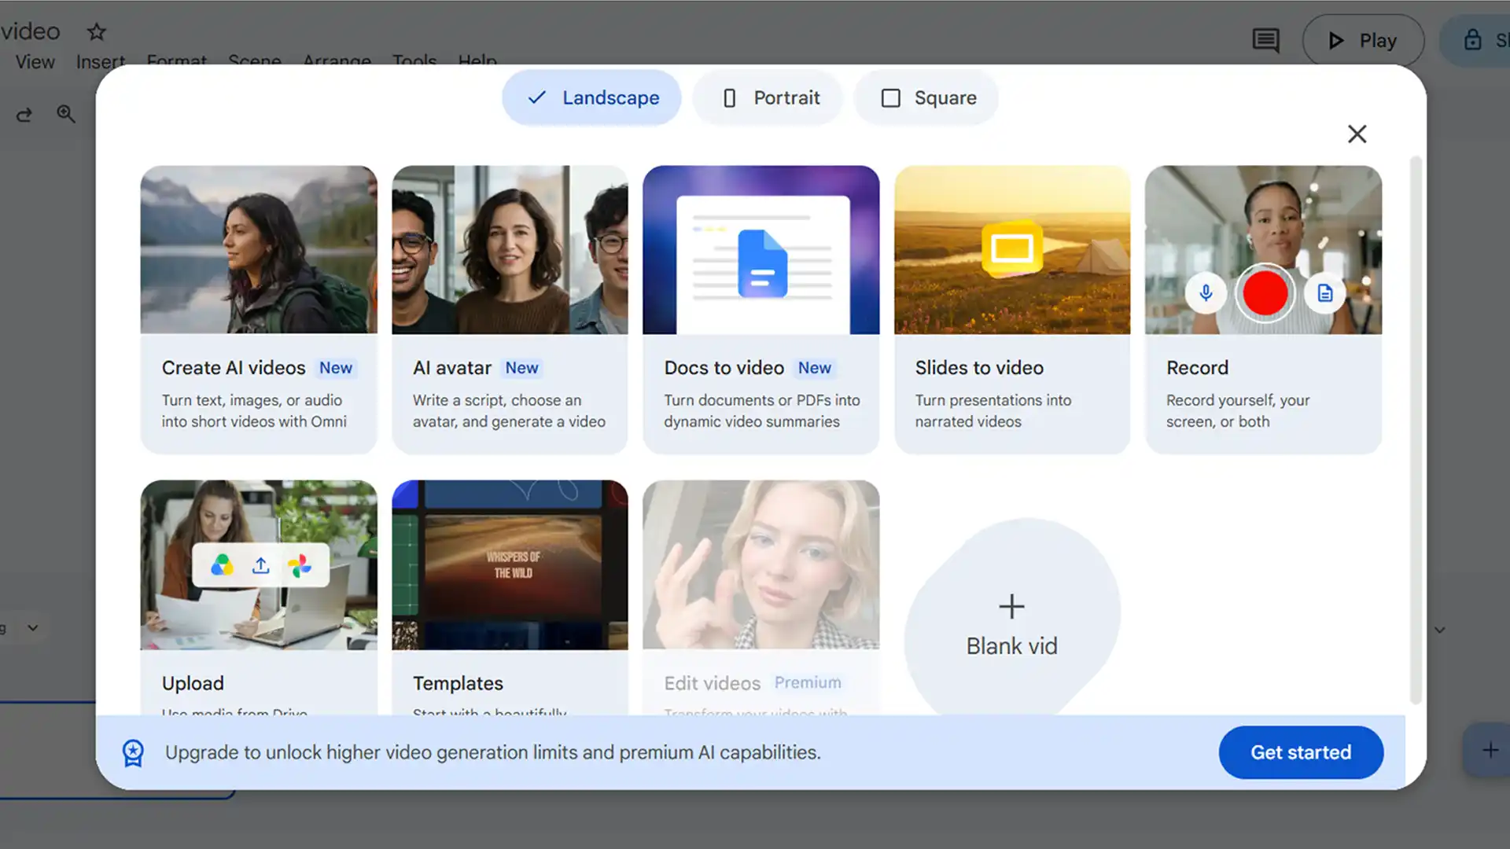
Task: Open the Insert menu
Action: [101, 62]
